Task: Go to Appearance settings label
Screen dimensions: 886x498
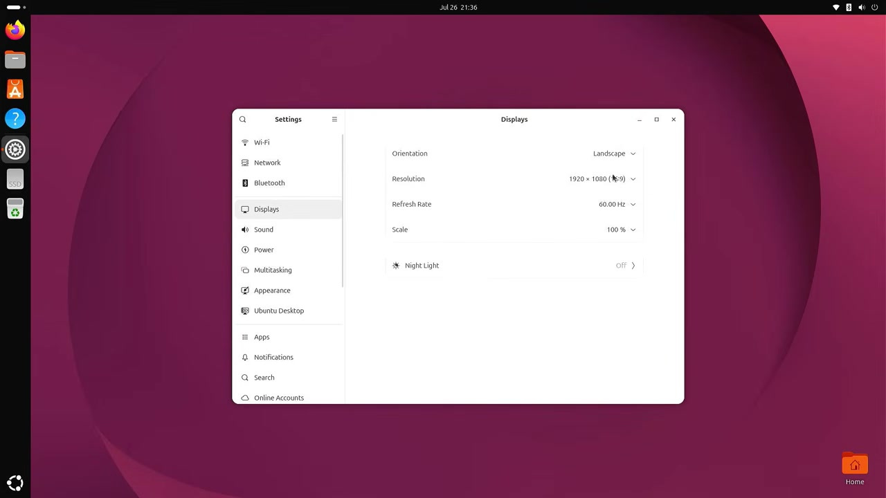Action: (272, 290)
